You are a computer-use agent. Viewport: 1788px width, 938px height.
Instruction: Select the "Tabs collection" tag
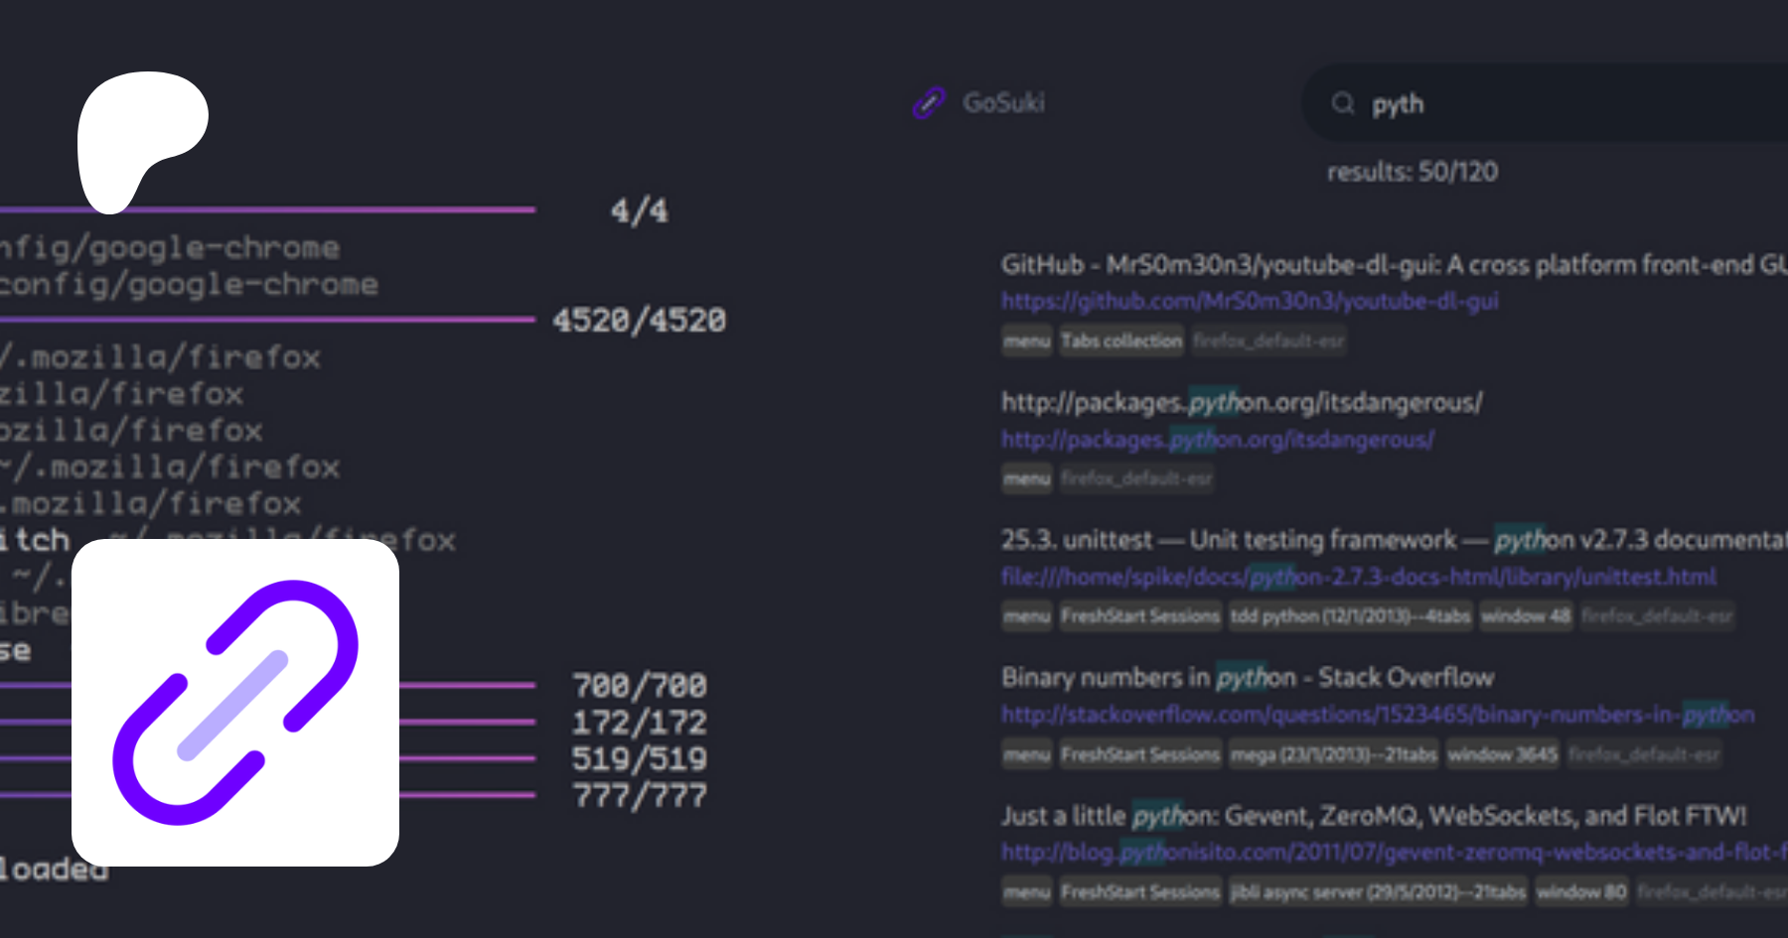[1121, 341]
